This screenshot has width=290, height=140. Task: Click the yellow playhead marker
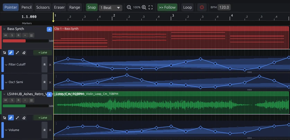pyautogui.click(x=53, y=21)
